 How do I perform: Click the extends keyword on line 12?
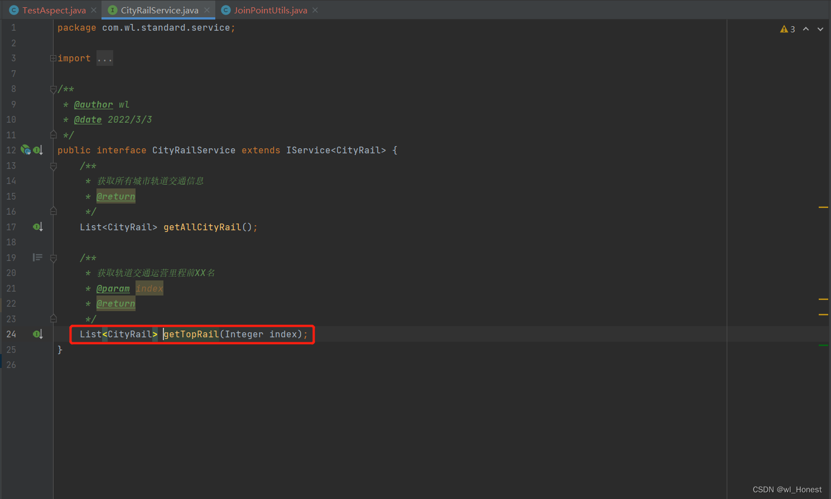(x=261, y=150)
